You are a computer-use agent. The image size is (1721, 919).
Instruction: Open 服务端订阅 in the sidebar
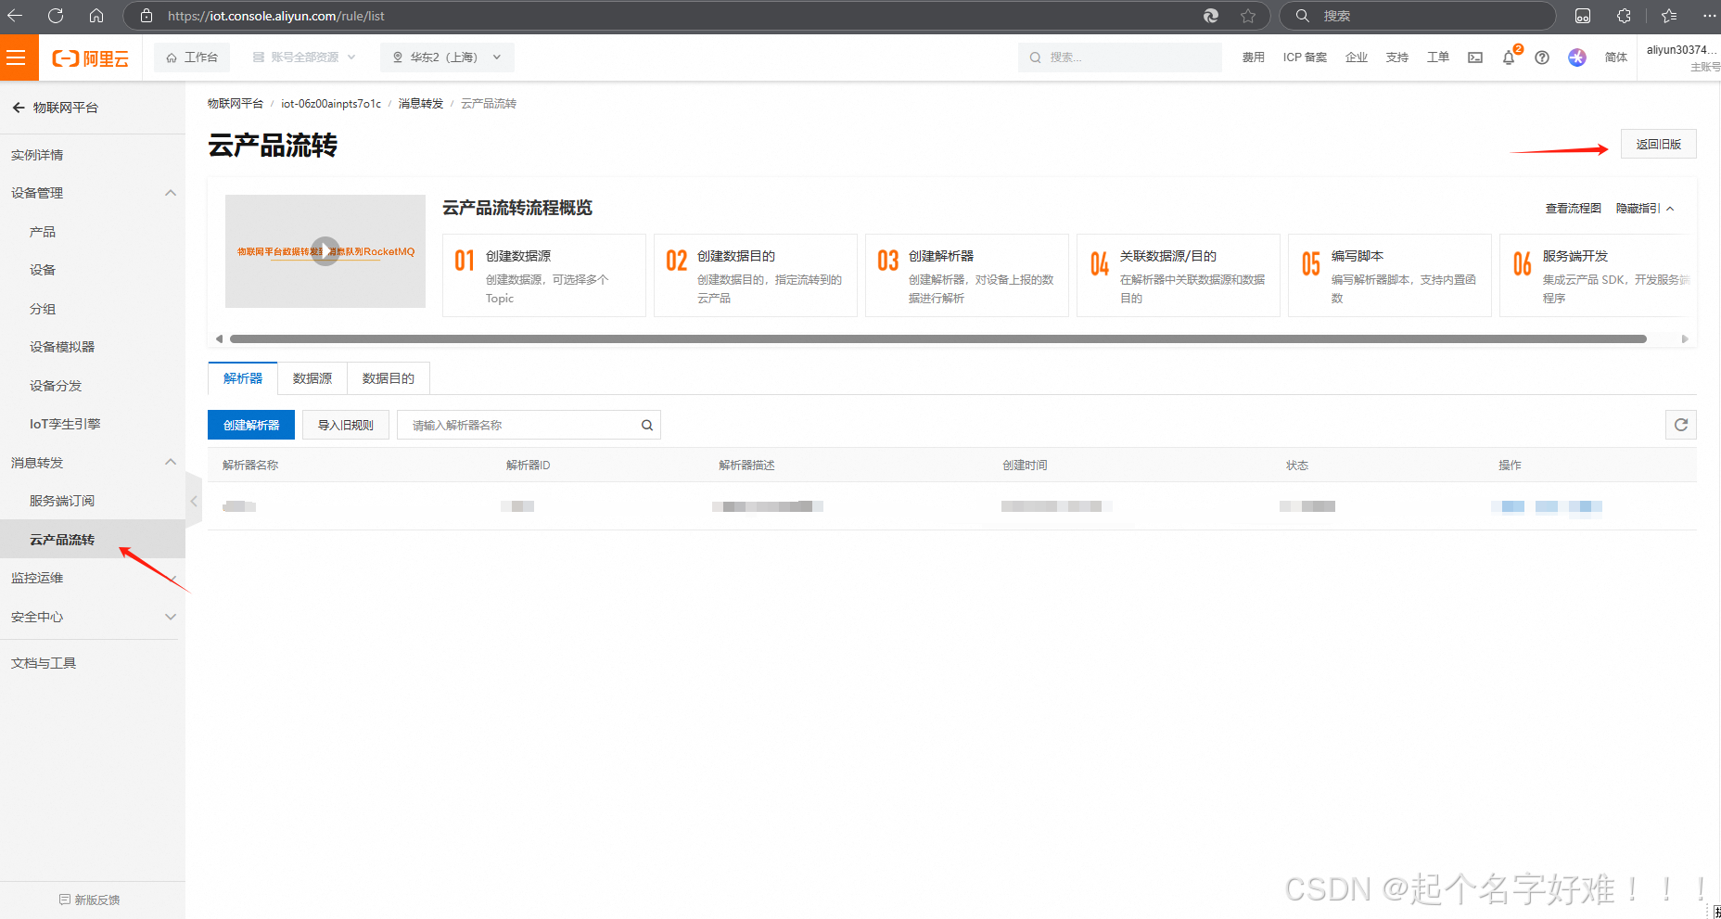click(x=62, y=501)
